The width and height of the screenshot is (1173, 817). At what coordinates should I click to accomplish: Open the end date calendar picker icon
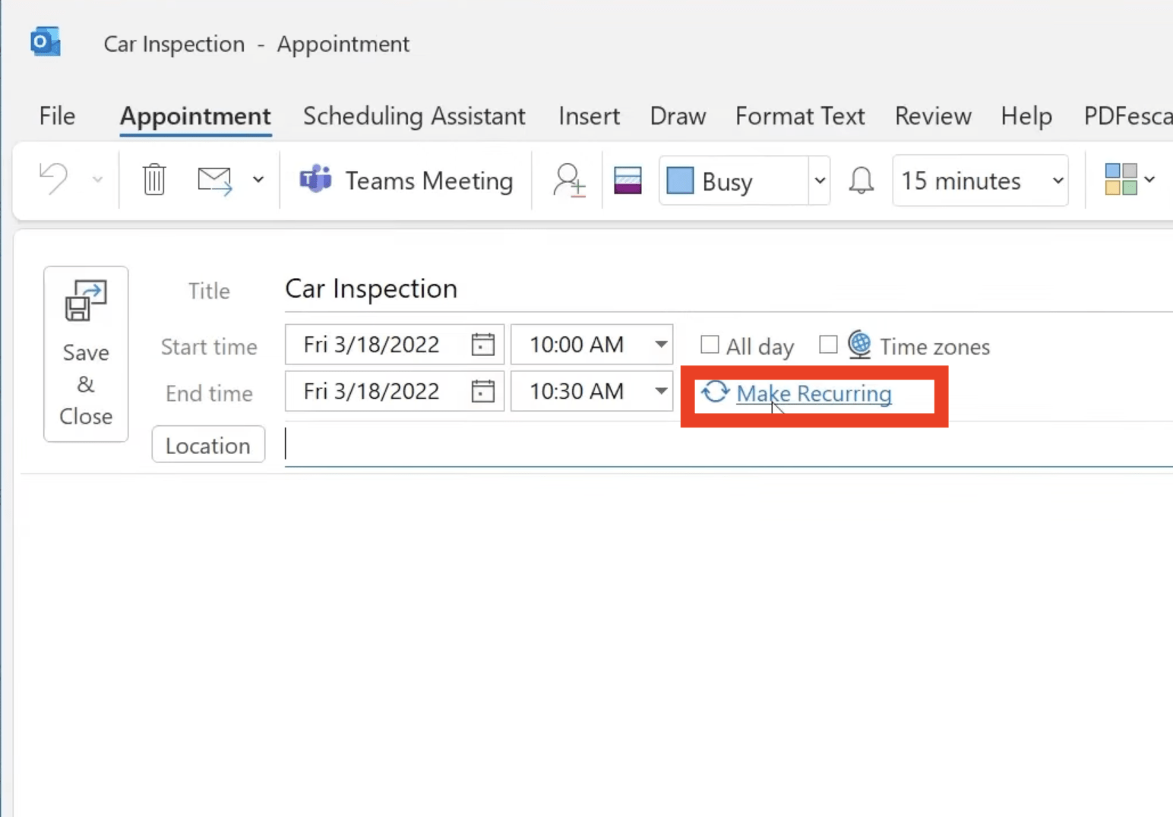pos(483,391)
